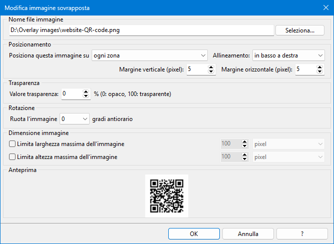The image size is (334, 244).
Task: Open the Allineamento 'in basso a destra' dropdown
Action: [x=288, y=55]
